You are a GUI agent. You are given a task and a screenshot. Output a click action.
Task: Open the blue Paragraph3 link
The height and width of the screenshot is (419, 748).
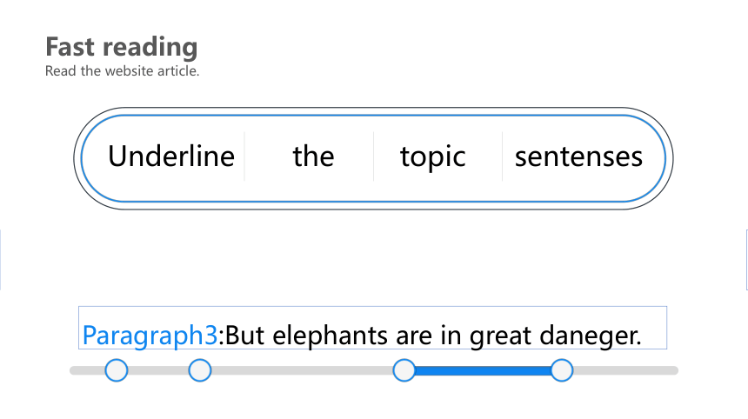pyautogui.click(x=150, y=336)
